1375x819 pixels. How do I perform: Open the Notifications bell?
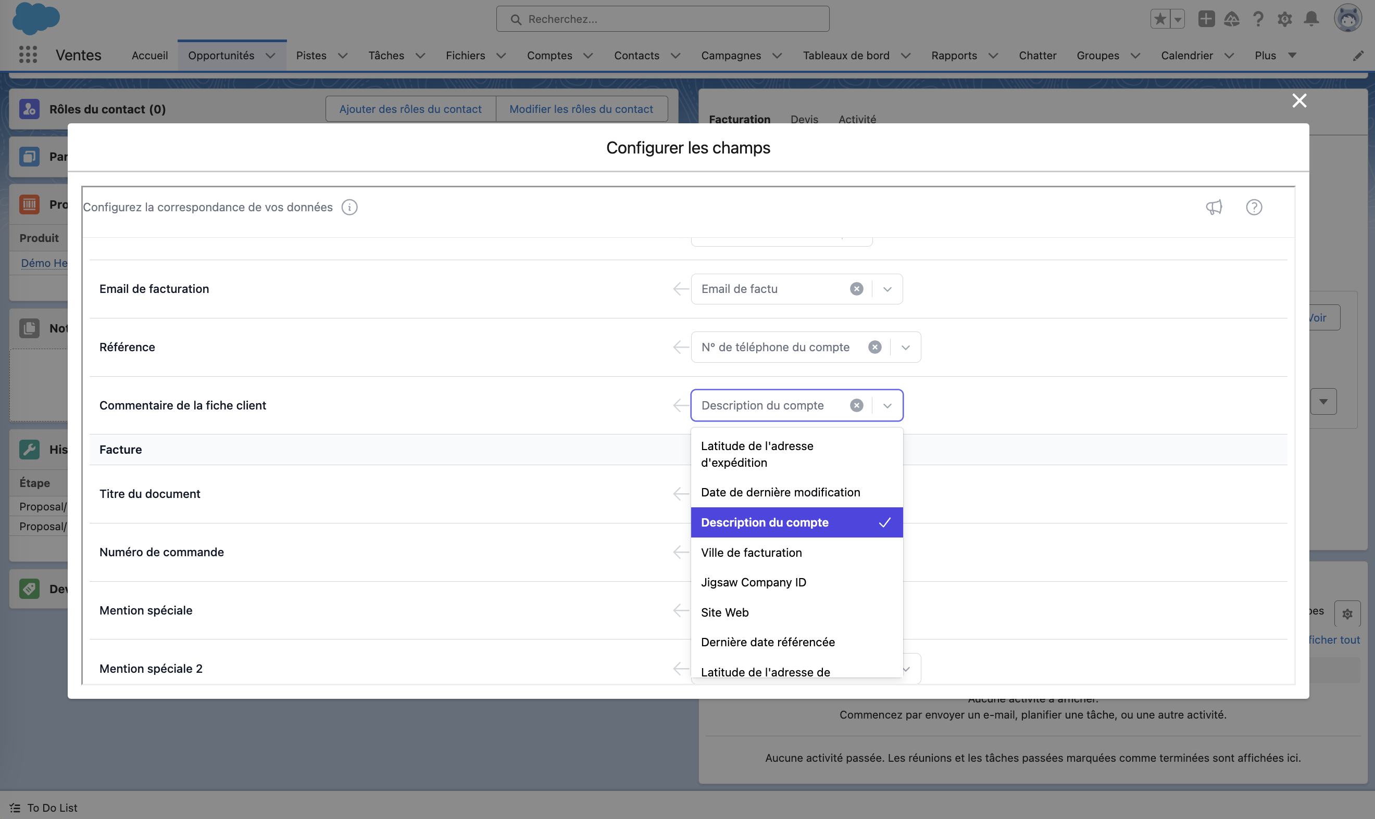pos(1311,19)
